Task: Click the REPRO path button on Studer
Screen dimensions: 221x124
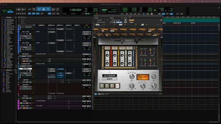Action: coord(117,86)
